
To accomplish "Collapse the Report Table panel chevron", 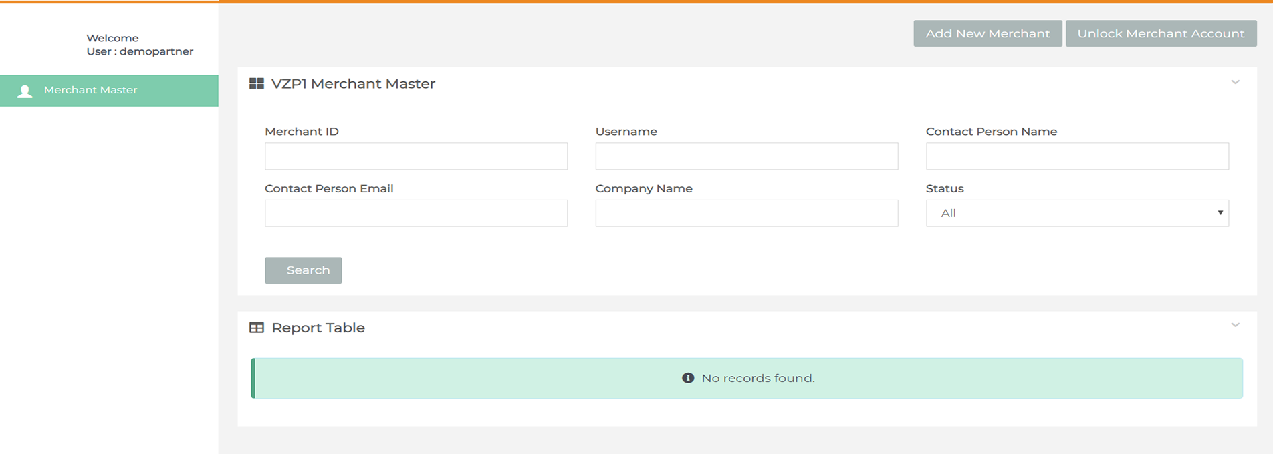I will pyautogui.click(x=1235, y=326).
